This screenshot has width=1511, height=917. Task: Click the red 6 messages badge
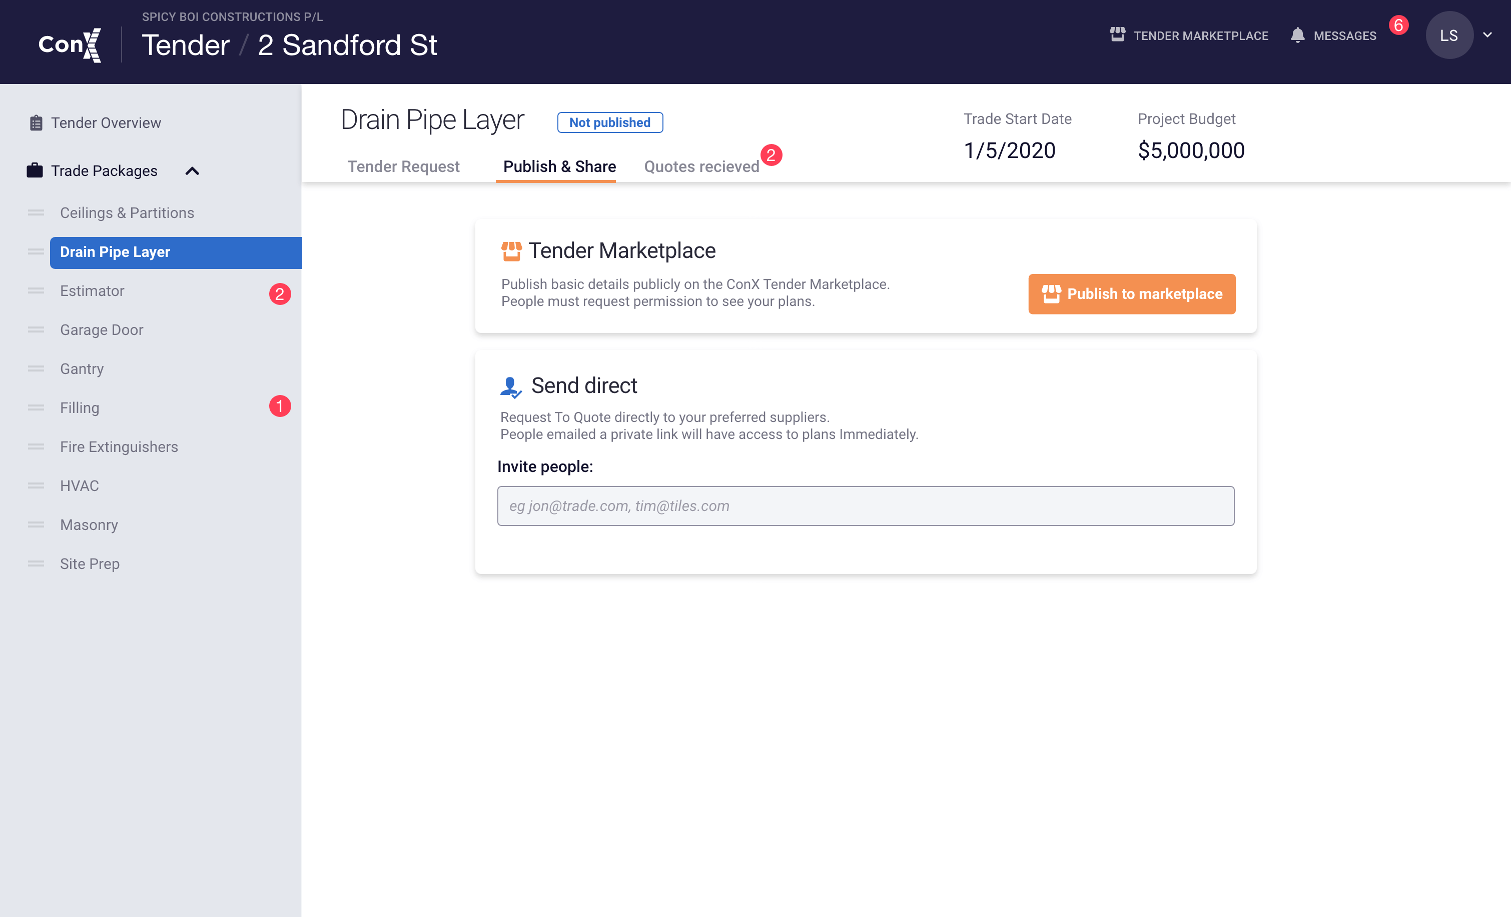(1399, 25)
